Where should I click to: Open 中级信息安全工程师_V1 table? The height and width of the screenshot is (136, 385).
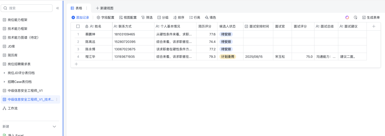click(30, 90)
